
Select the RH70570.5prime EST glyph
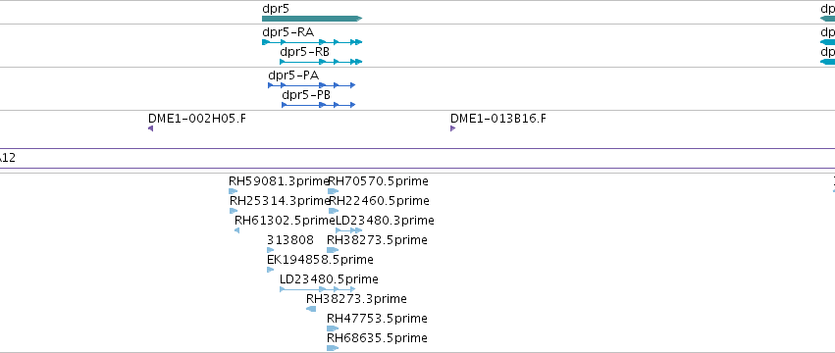[x=333, y=191]
